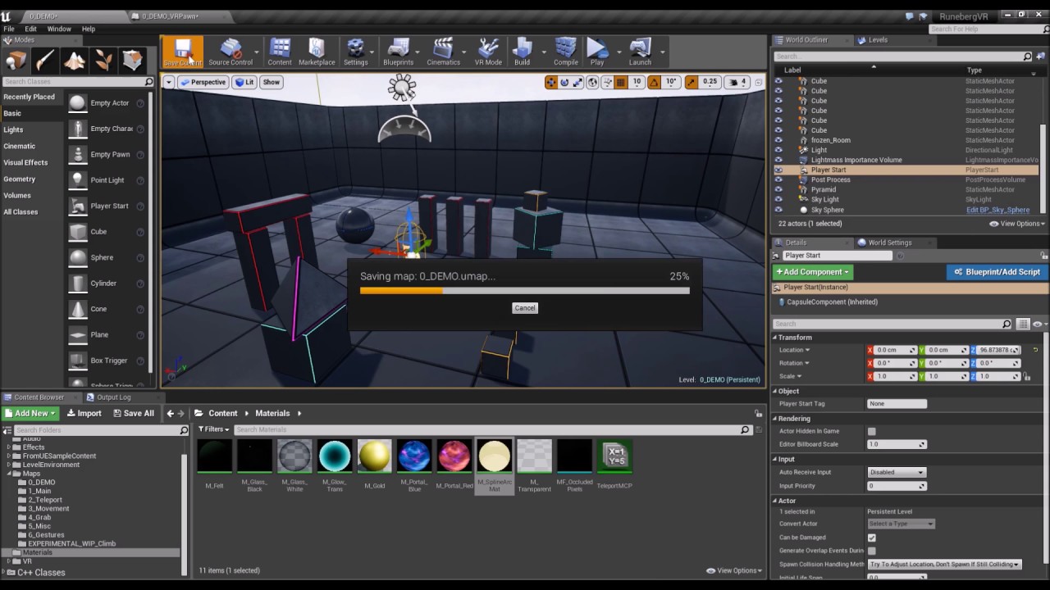This screenshot has height=590, width=1050.
Task: Click the Play toolbar icon
Action: click(x=597, y=52)
